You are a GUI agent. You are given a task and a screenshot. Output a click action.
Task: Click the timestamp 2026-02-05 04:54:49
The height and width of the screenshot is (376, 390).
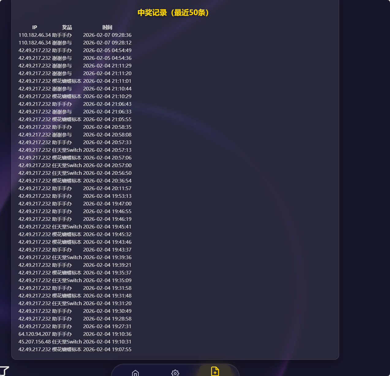click(x=107, y=50)
